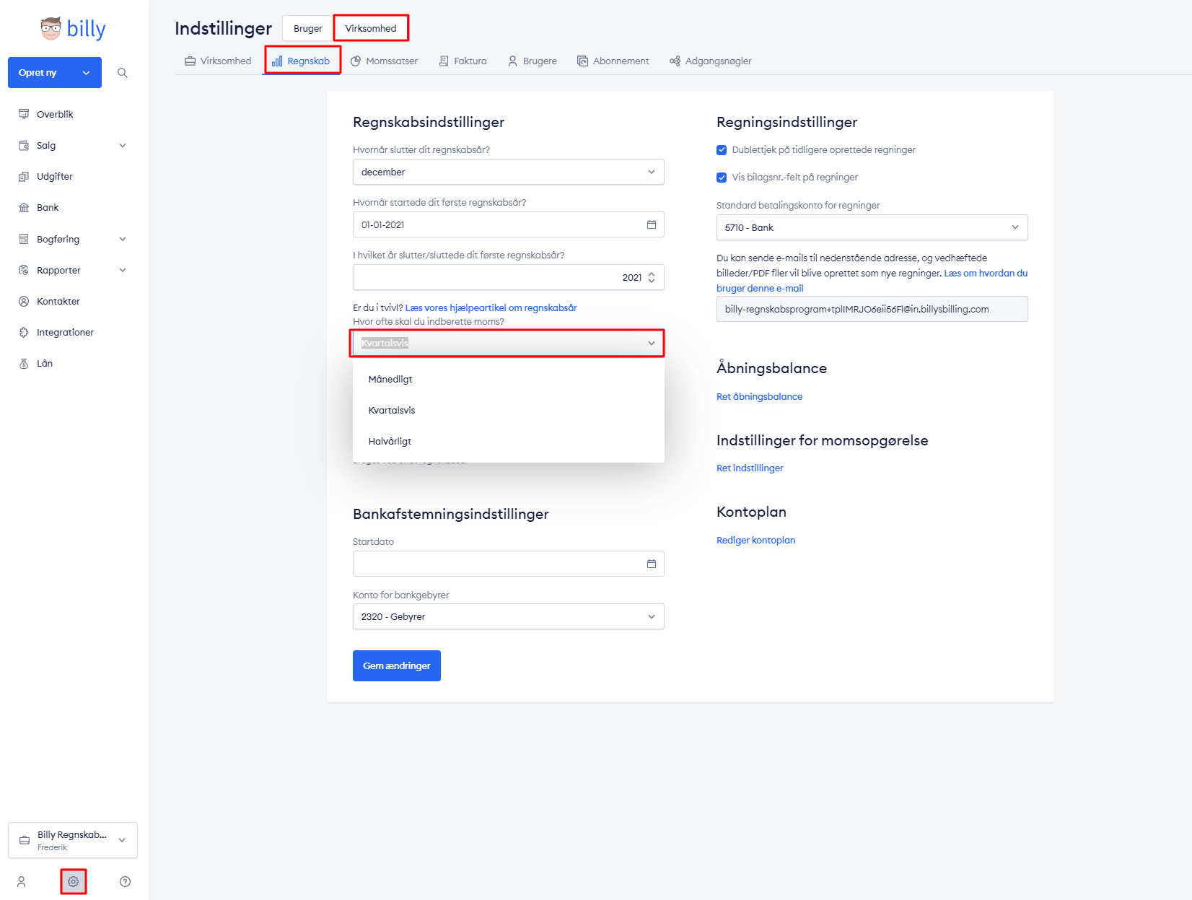Click the Rediger kontoplan link
This screenshot has width=1192, height=900.
755,541
